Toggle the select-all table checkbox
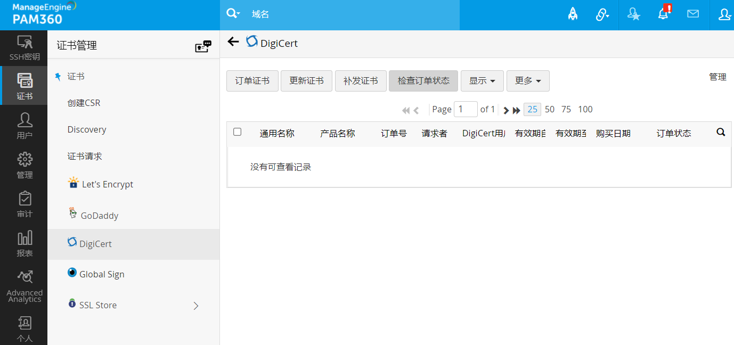The image size is (734, 345). 238,132
